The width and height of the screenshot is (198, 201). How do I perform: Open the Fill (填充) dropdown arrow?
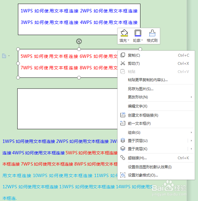(x=129, y=40)
